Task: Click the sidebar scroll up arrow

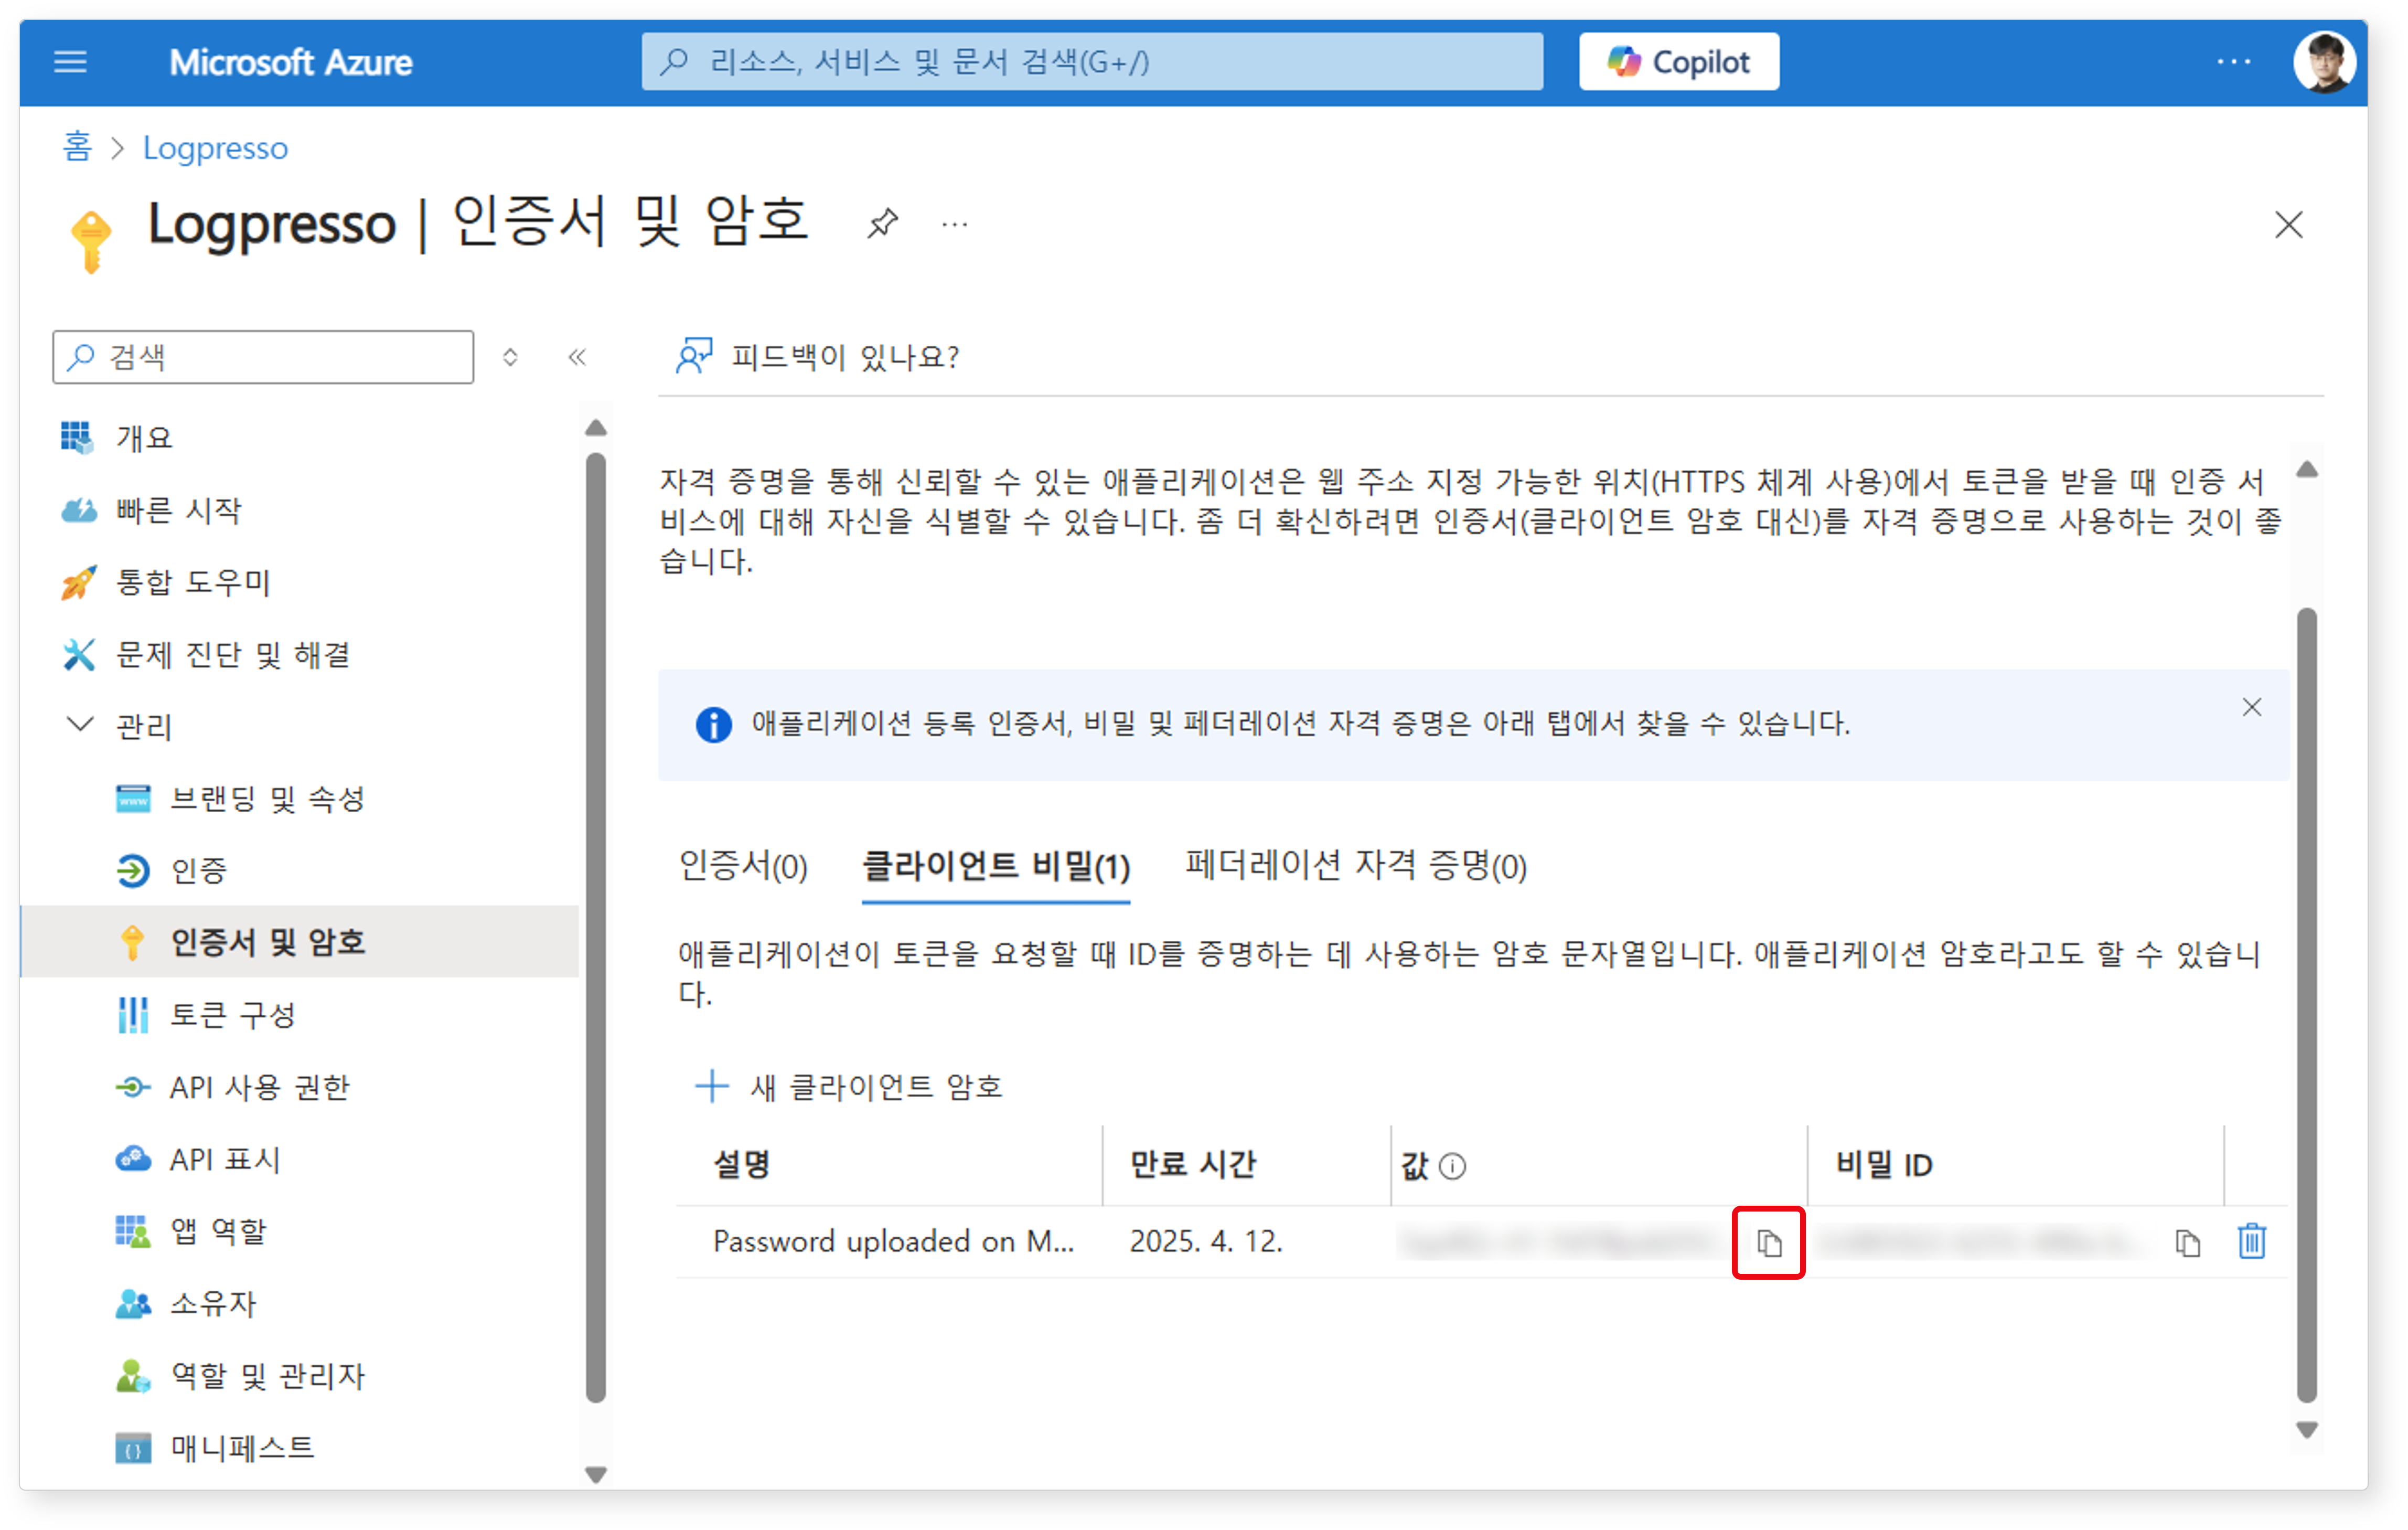Action: tap(596, 428)
